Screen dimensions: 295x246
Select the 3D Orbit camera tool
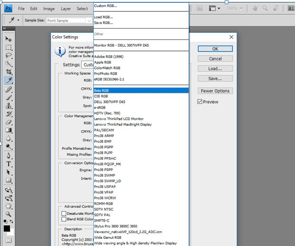[8, 198]
